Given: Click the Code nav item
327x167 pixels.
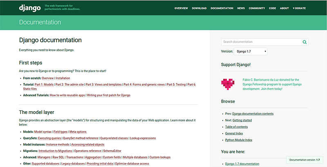Looking at the screenshot, I should point(272,8).
